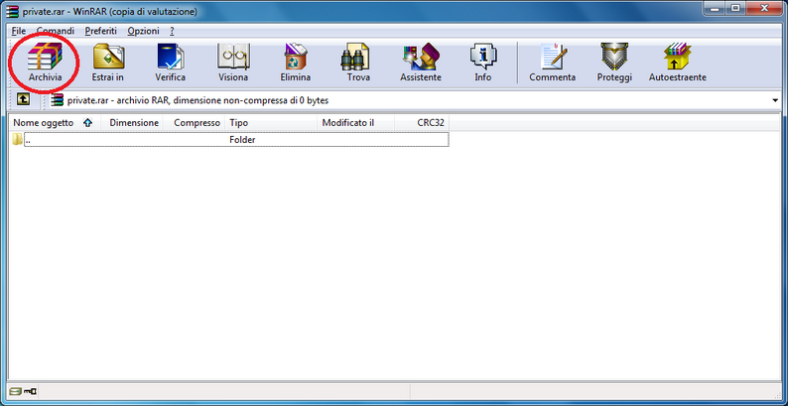Click the "Folder" type cell
788x406 pixels.
242,140
